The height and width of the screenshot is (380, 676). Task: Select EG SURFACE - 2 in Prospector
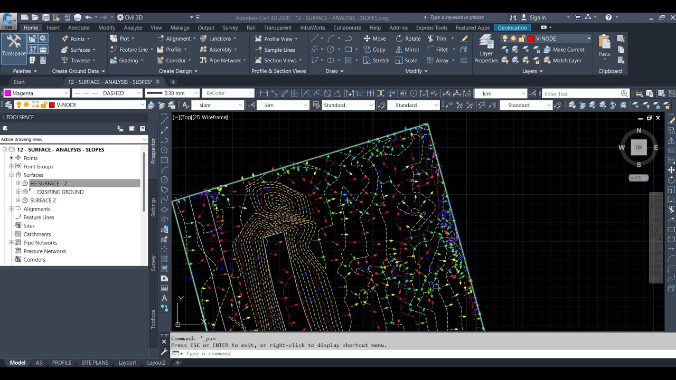(x=49, y=183)
